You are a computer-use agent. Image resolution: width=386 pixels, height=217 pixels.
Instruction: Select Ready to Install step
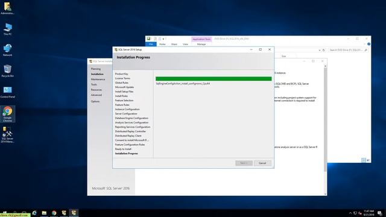pos(123,149)
